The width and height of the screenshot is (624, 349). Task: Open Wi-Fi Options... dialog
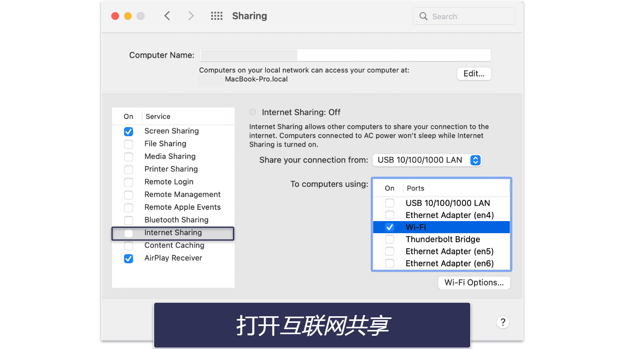pos(474,283)
